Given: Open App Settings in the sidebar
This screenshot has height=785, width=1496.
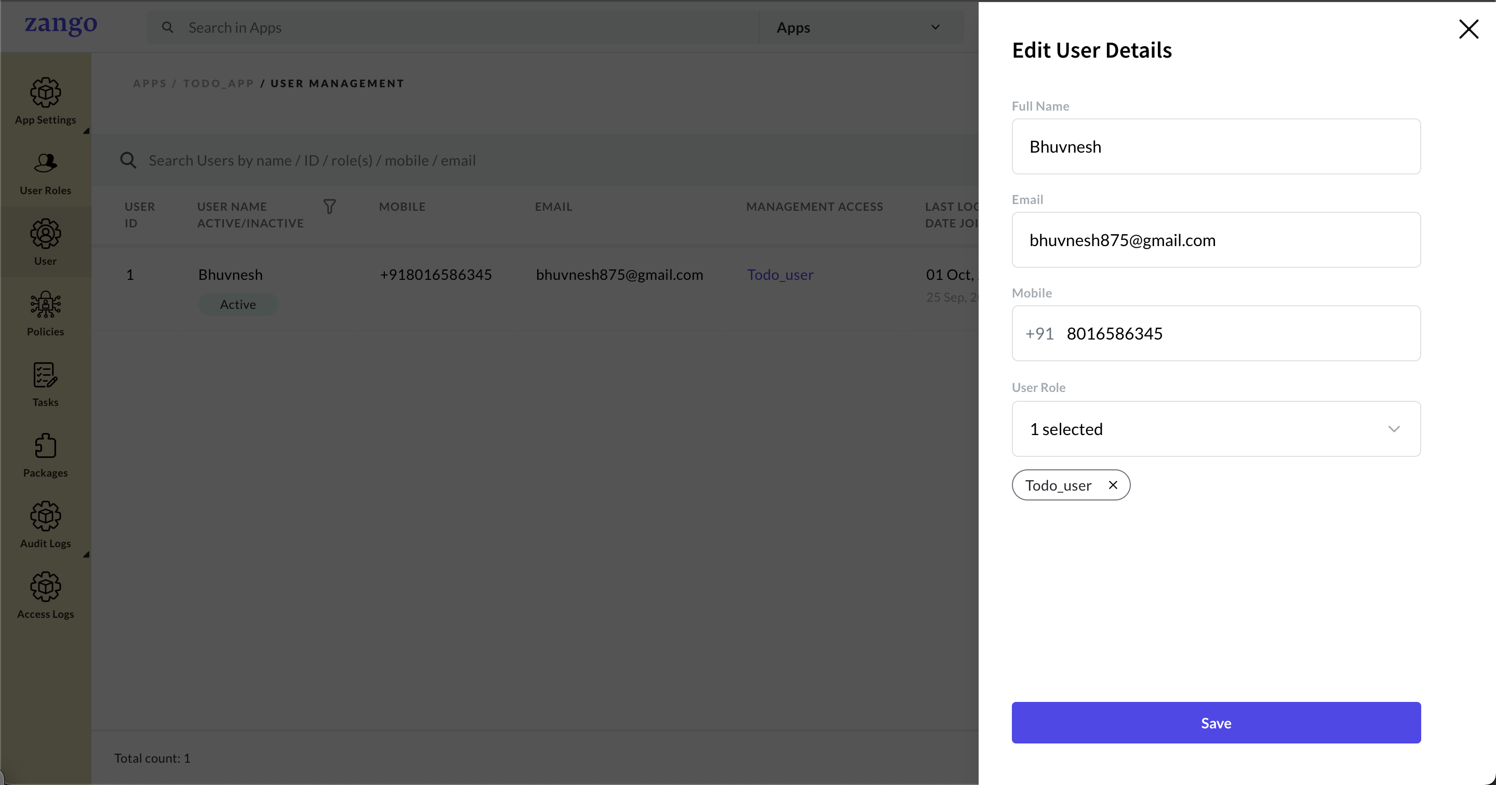Looking at the screenshot, I should point(45,102).
